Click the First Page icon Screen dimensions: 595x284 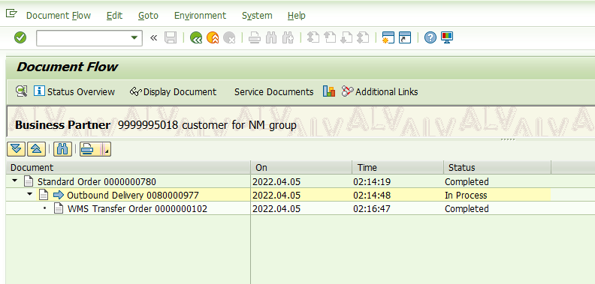point(313,38)
